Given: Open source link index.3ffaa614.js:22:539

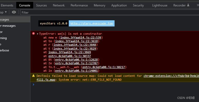Looking at the screenshot, I should click(x=81, y=38).
